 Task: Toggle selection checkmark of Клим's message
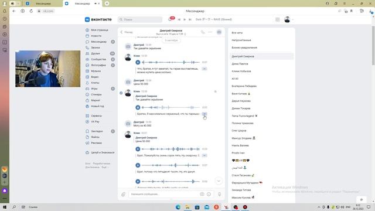coord(121,93)
